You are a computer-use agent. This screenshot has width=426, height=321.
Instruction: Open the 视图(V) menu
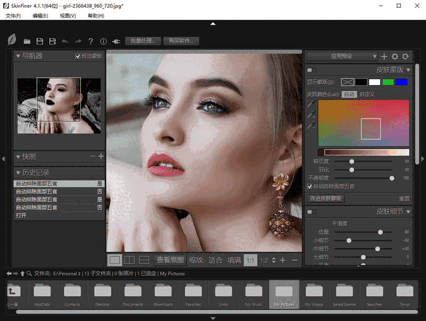tap(68, 16)
